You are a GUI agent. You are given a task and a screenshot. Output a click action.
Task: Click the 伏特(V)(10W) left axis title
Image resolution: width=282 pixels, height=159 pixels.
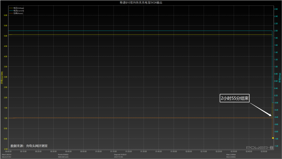coord(2,78)
